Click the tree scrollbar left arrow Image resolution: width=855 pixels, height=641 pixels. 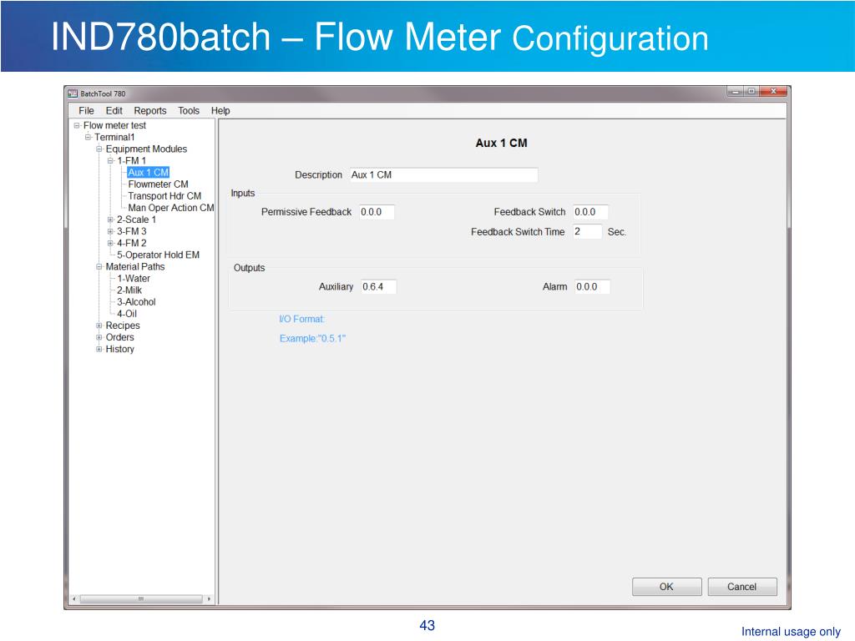click(x=74, y=599)
